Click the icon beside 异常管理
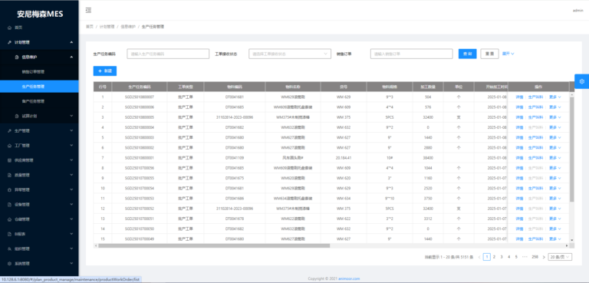 click(9, 189)
